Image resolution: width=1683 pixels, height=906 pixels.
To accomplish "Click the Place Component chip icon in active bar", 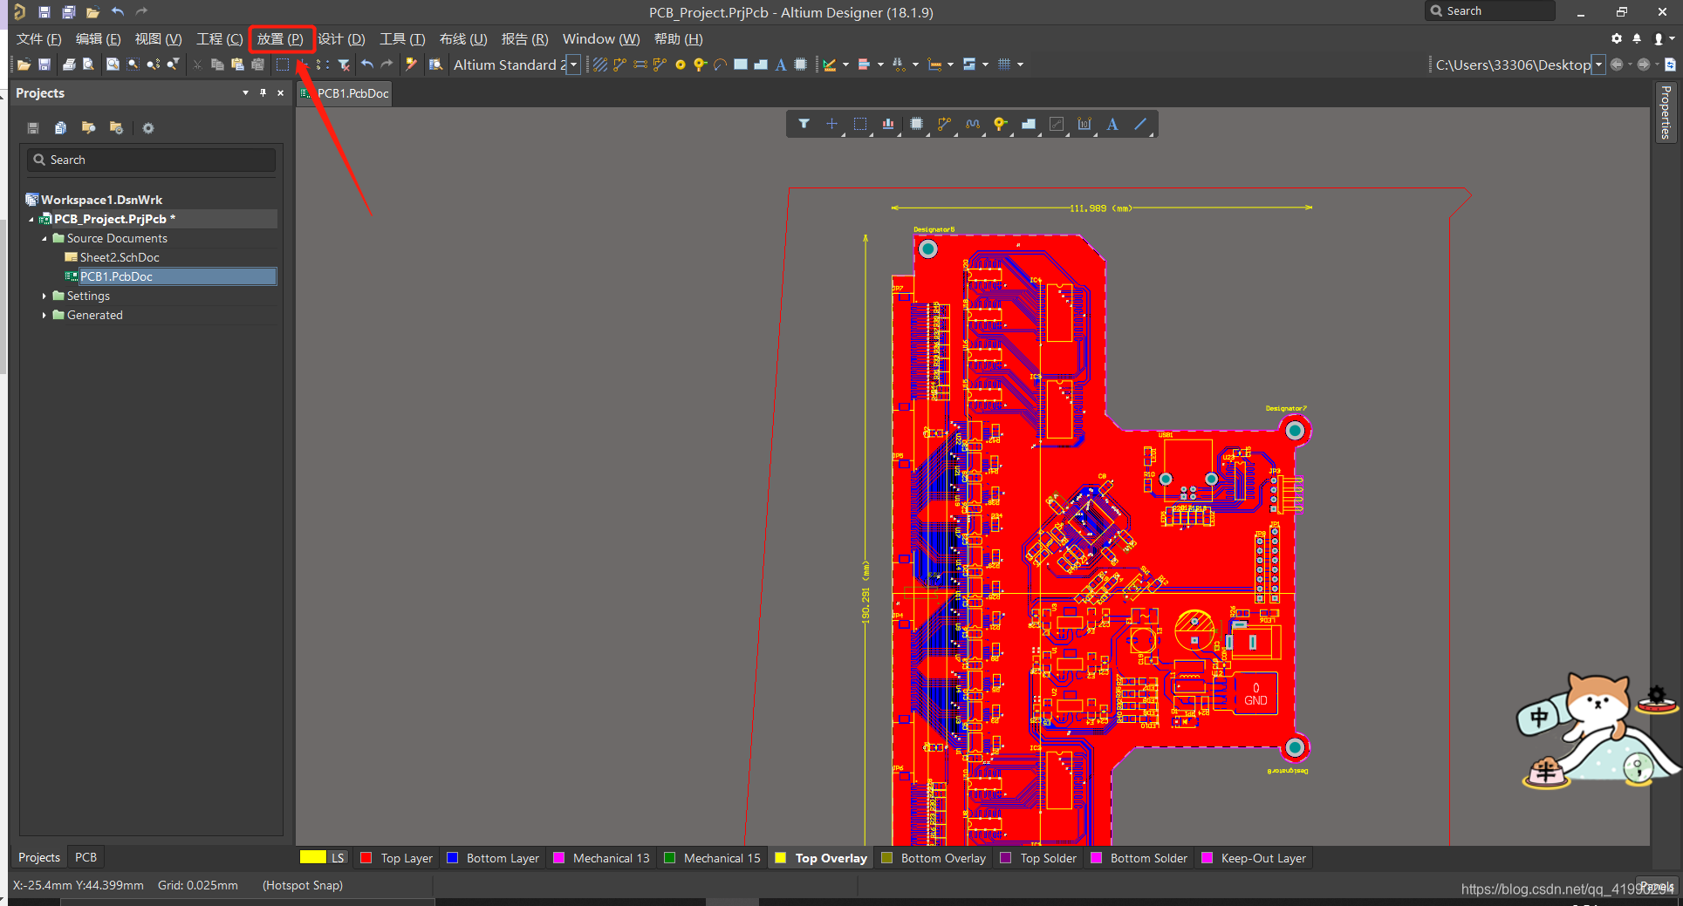I will [916, 125].
